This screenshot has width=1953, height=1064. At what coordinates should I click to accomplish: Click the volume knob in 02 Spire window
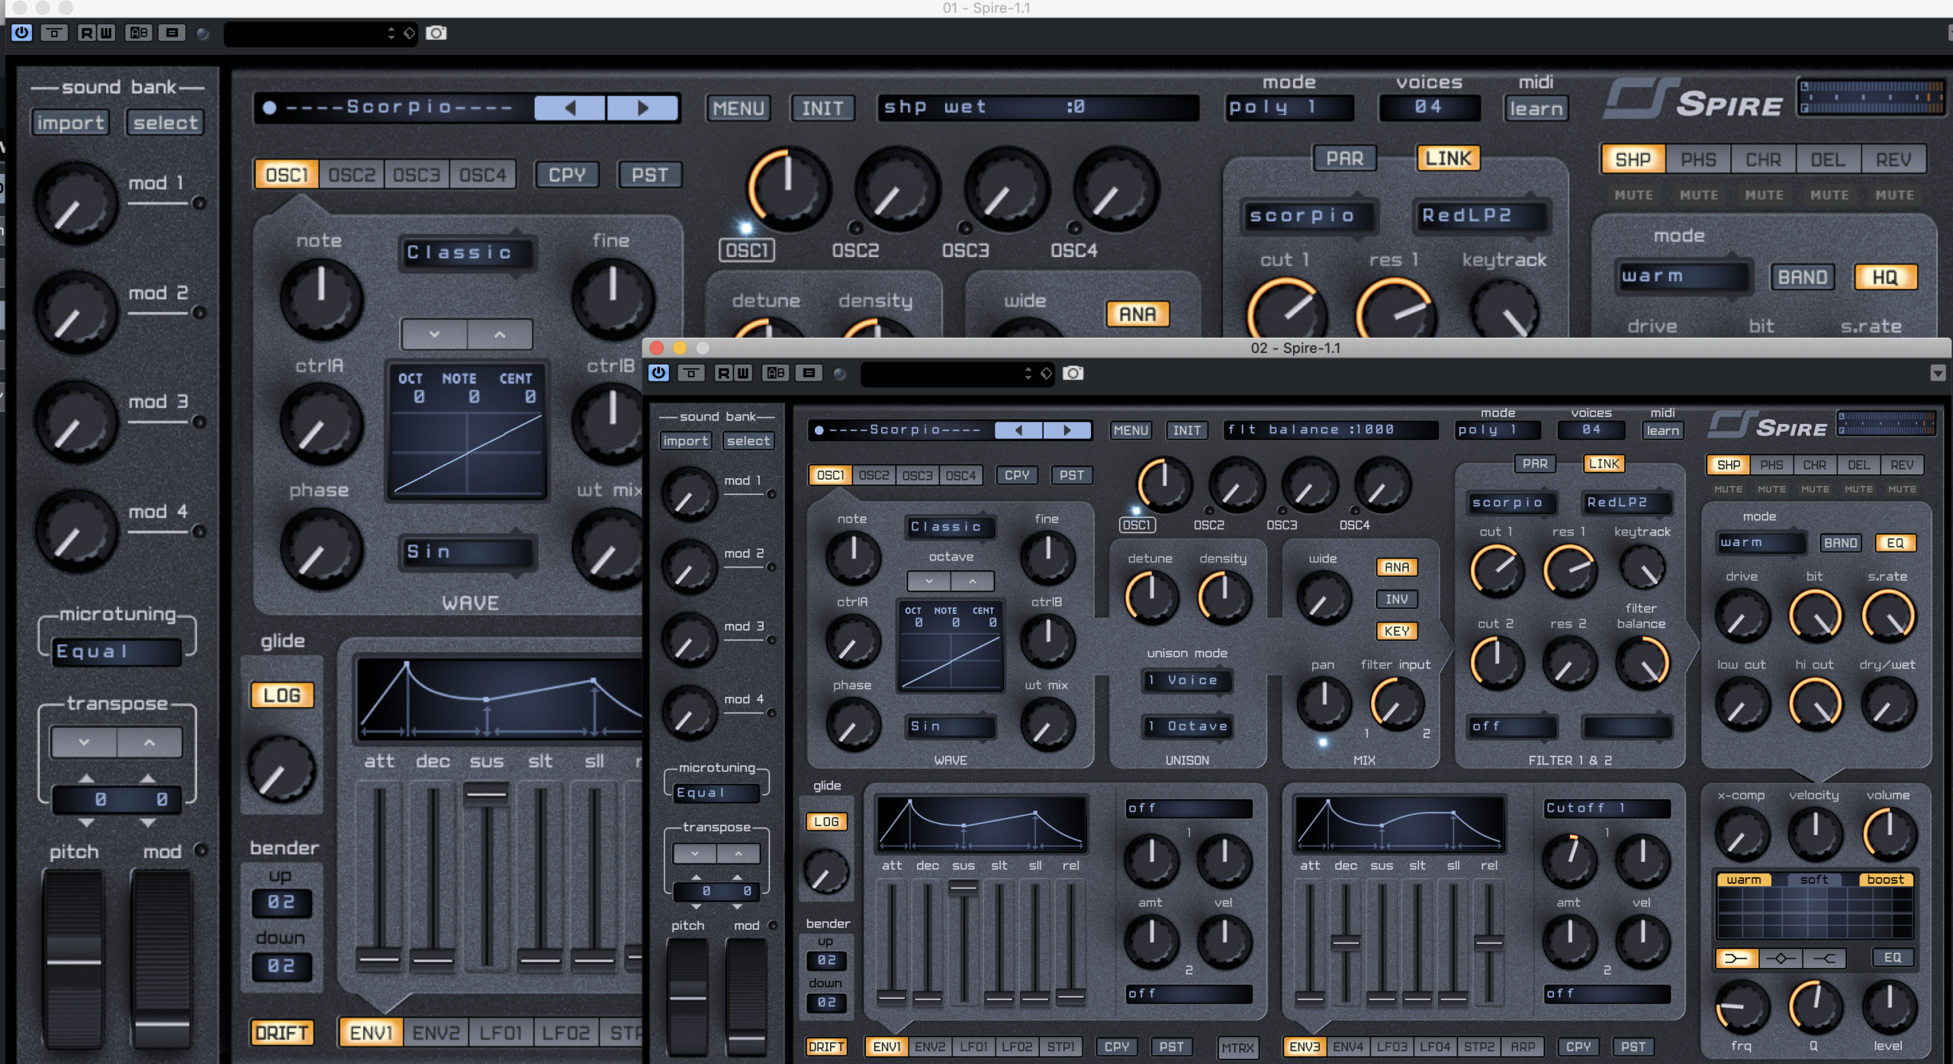(x=1888, y=833)
